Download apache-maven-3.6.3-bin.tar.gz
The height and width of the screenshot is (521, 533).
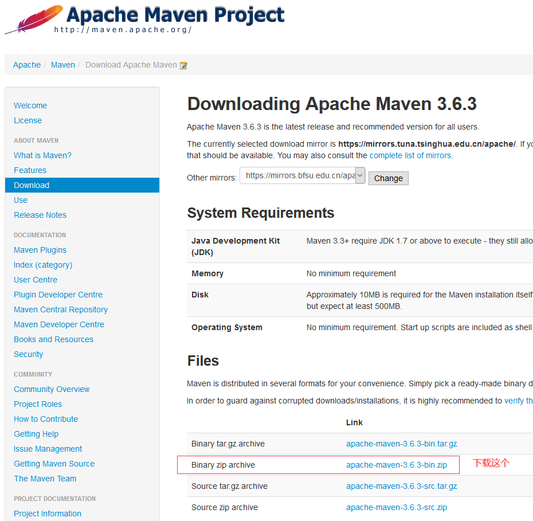click(x=401, y=444)
